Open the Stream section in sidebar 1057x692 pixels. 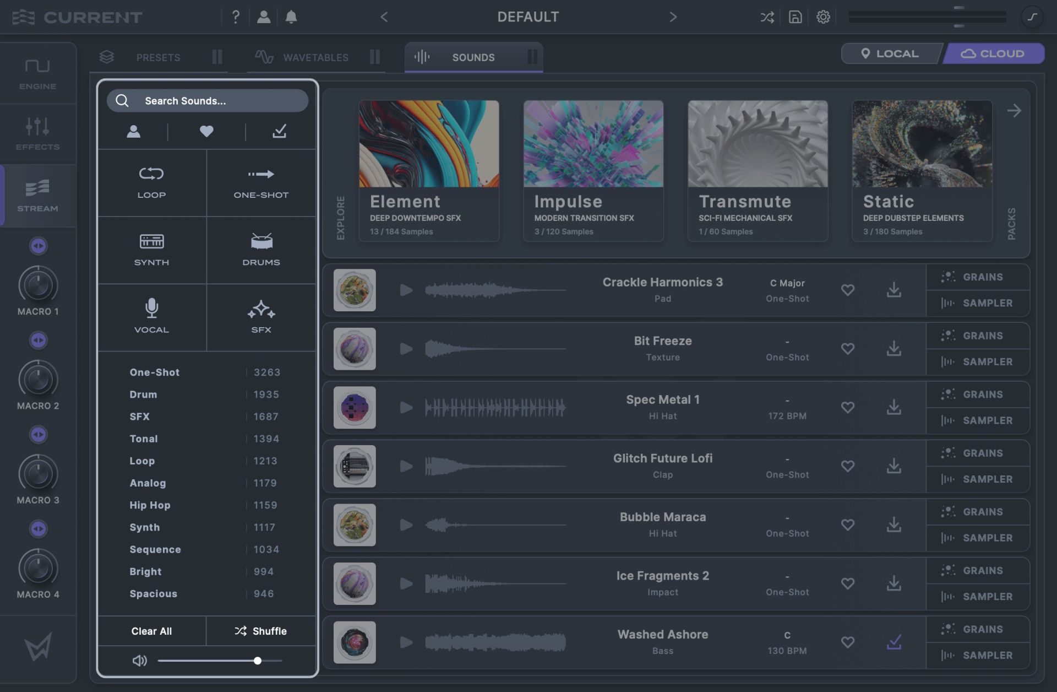pyautogui.click(x=37, y=195)
